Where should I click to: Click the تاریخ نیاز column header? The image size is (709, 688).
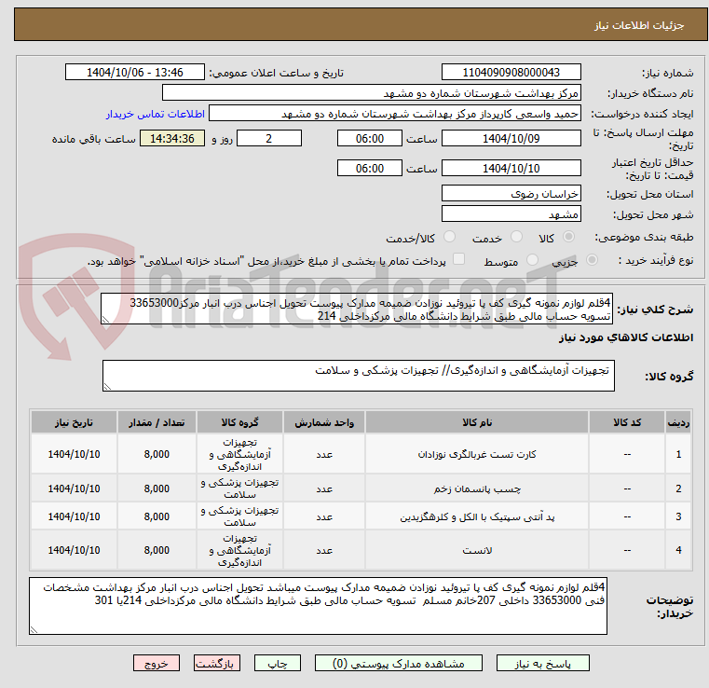[74, 422]
